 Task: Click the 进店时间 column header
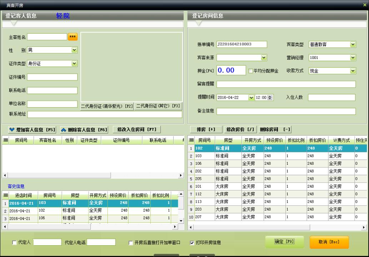24,195
